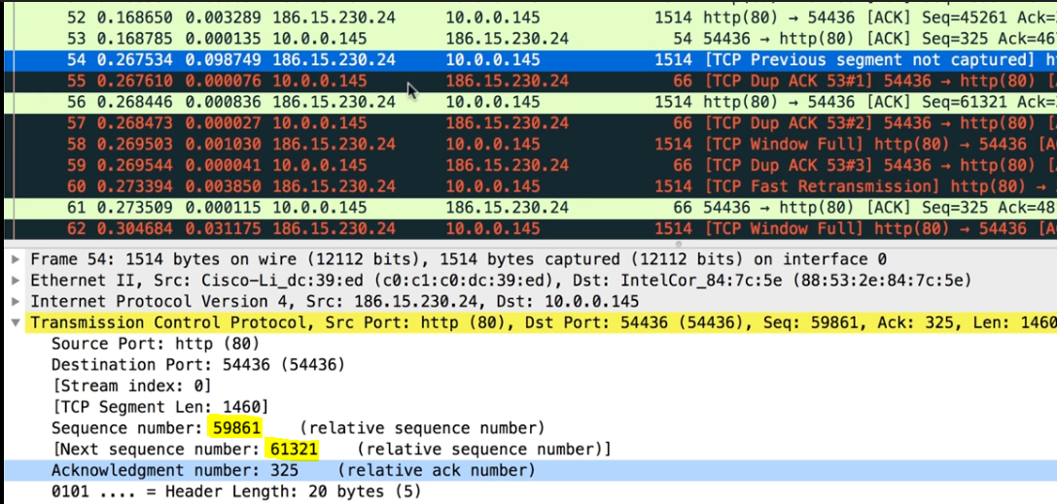Select packet 60 TCP Fast Retransmission
The height and width of the screenshot is (504, 1057).
coord(531,186)
